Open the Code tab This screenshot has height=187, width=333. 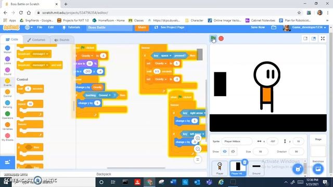pyautogui.click(x=12, y=39)
